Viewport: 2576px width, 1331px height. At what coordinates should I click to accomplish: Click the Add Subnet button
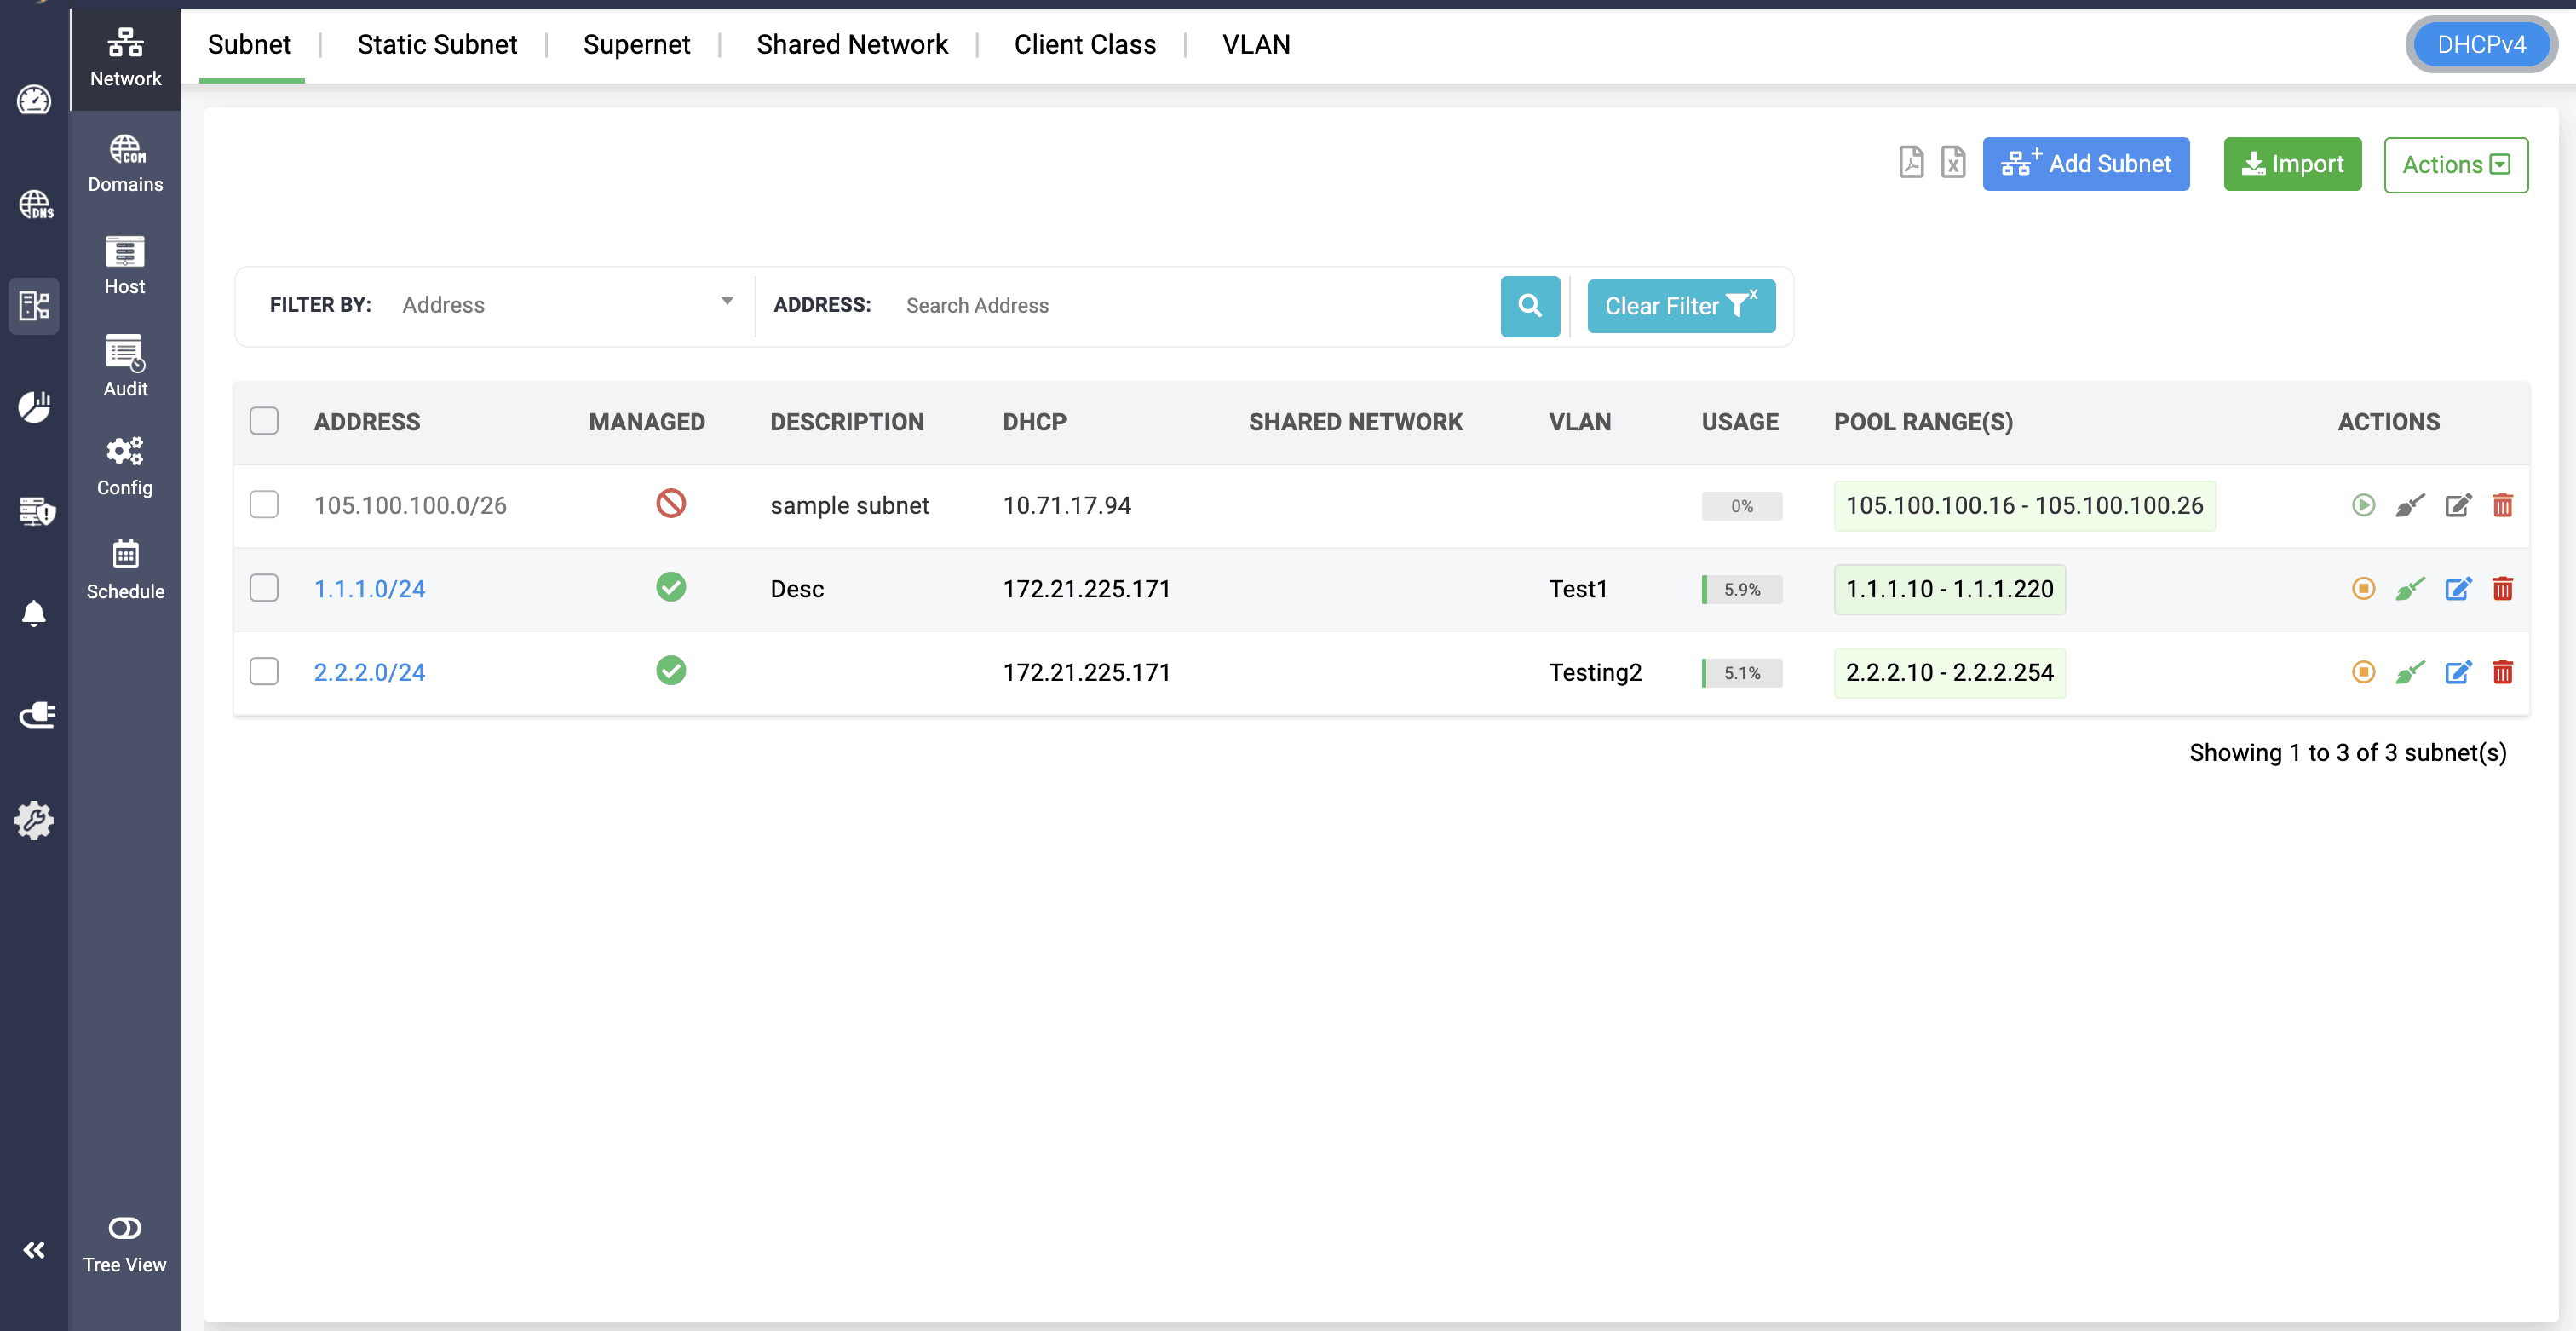click(x=2085, y=164)
